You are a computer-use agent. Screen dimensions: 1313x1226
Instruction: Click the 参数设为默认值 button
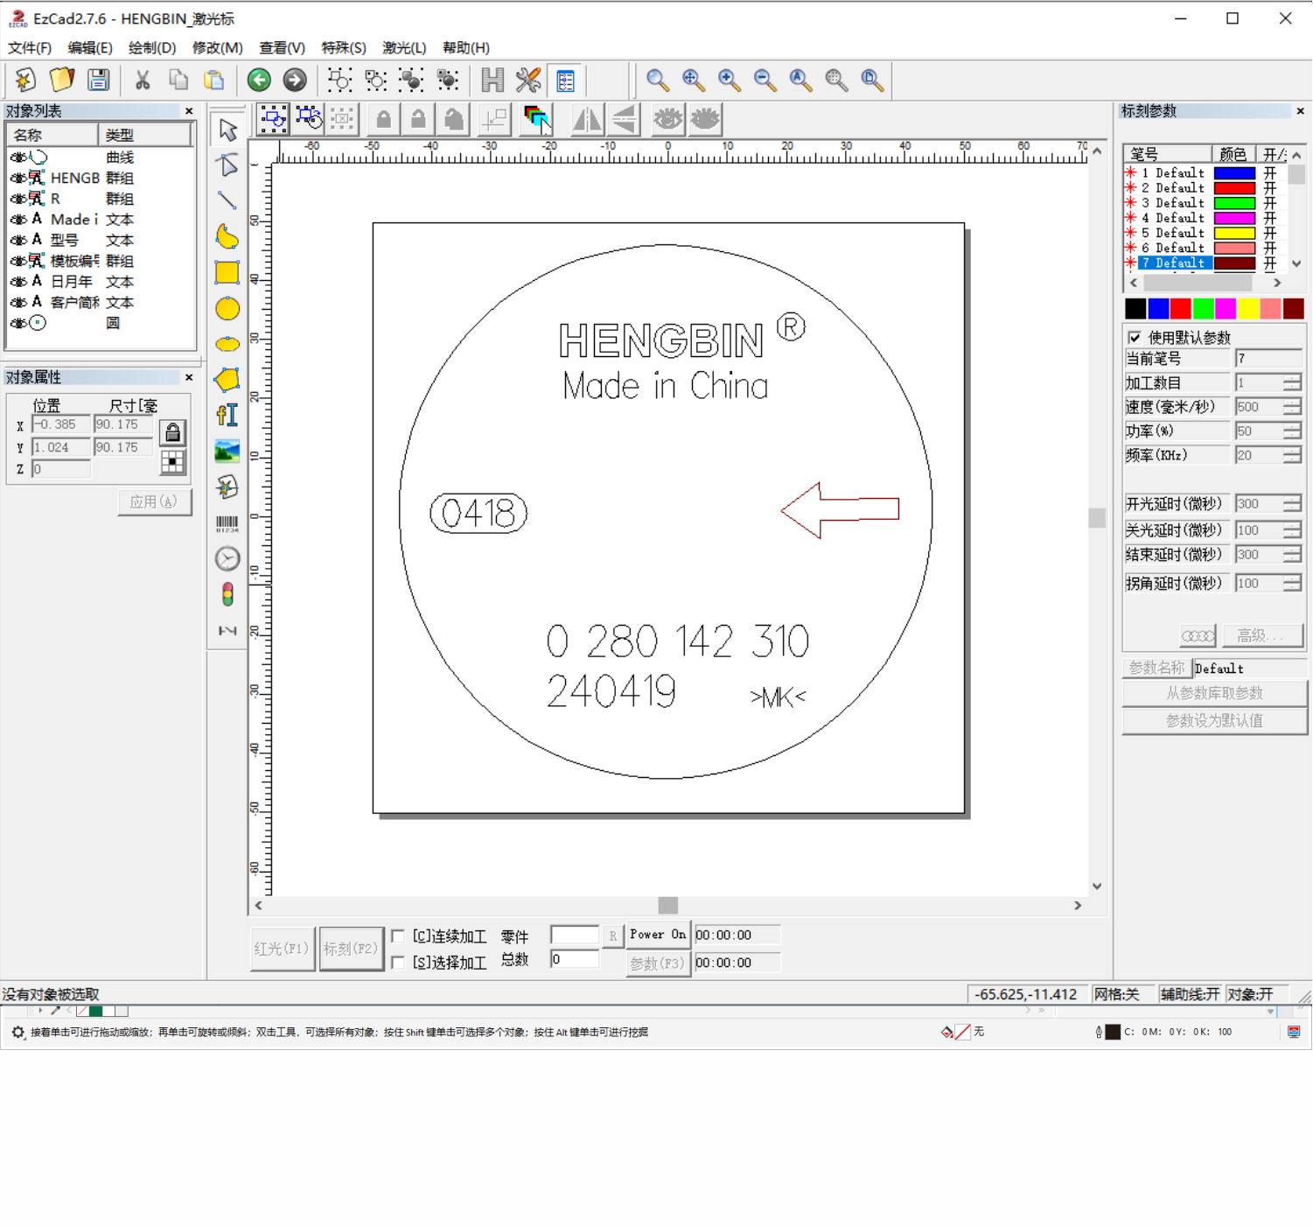coord(1214,721)
